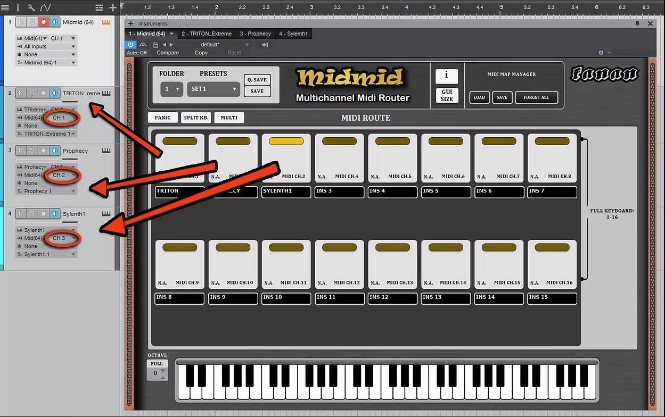This screenshot has width=665, height=417.
Task: Switch to the 4 - Sylenth1 tab
Action: (293, 34)
